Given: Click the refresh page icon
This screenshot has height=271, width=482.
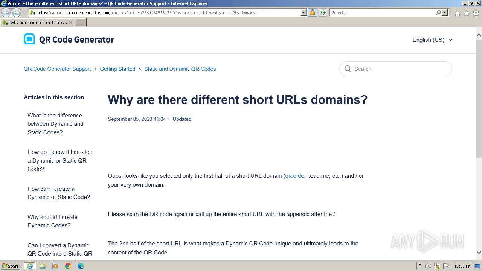Looking at the screenshot, I should [323, 12].
